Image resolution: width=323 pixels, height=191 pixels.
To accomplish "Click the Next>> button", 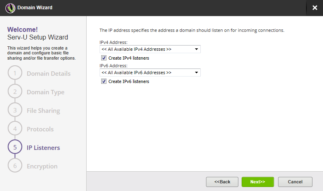I will coord(257,182).
